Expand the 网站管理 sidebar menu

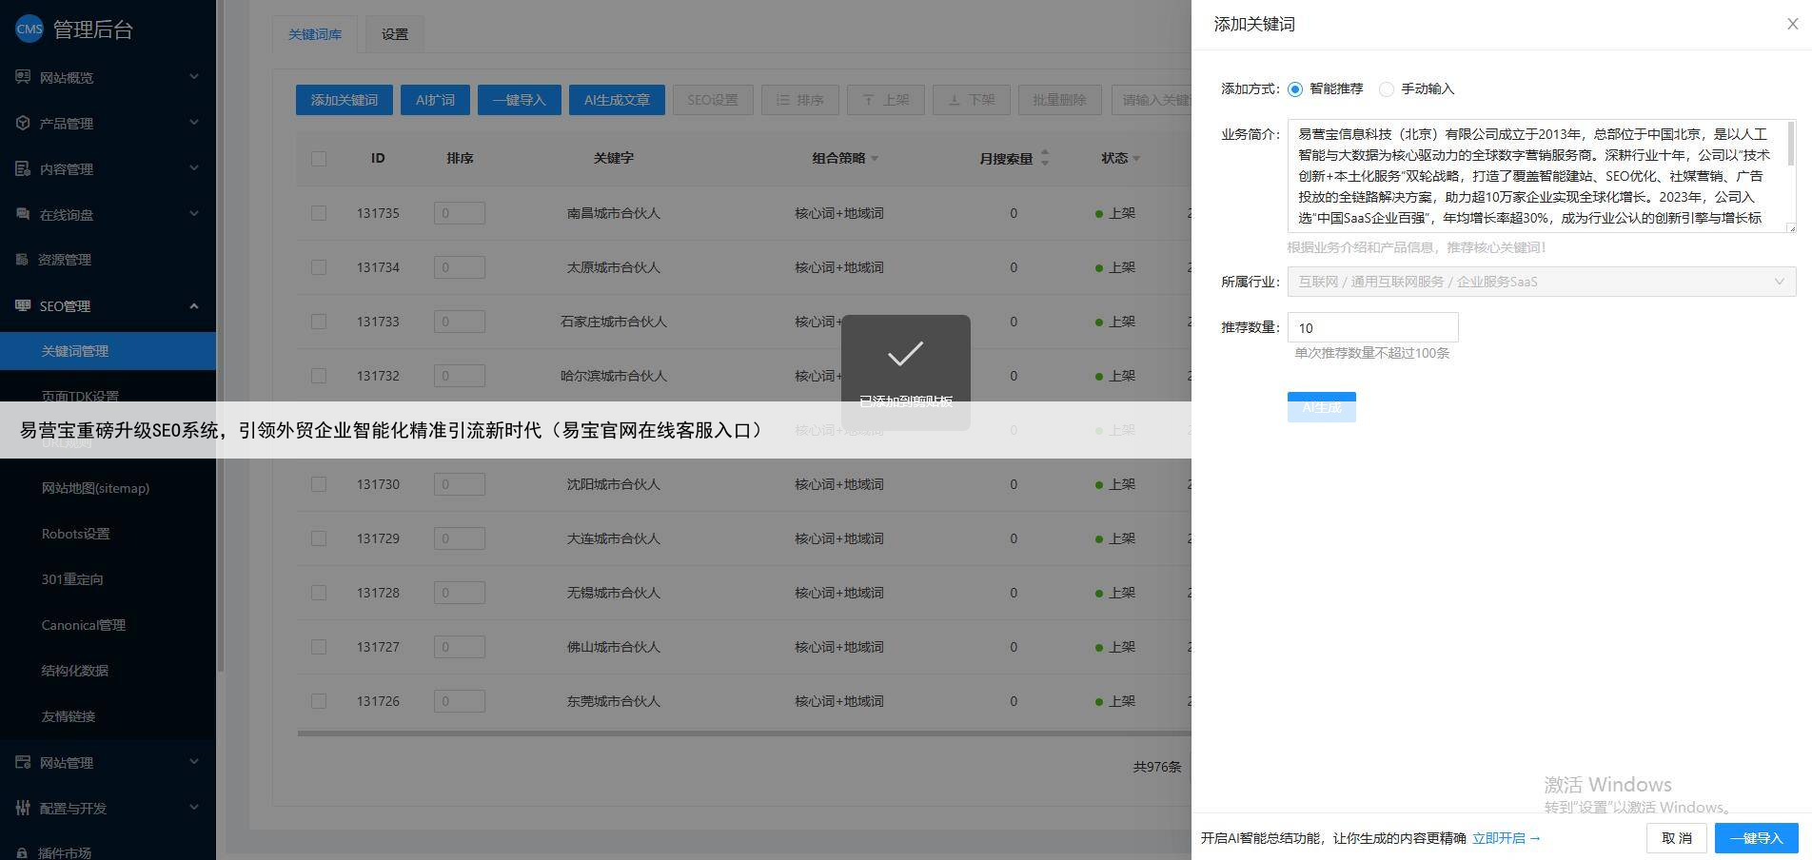click(x=193, y=762)
